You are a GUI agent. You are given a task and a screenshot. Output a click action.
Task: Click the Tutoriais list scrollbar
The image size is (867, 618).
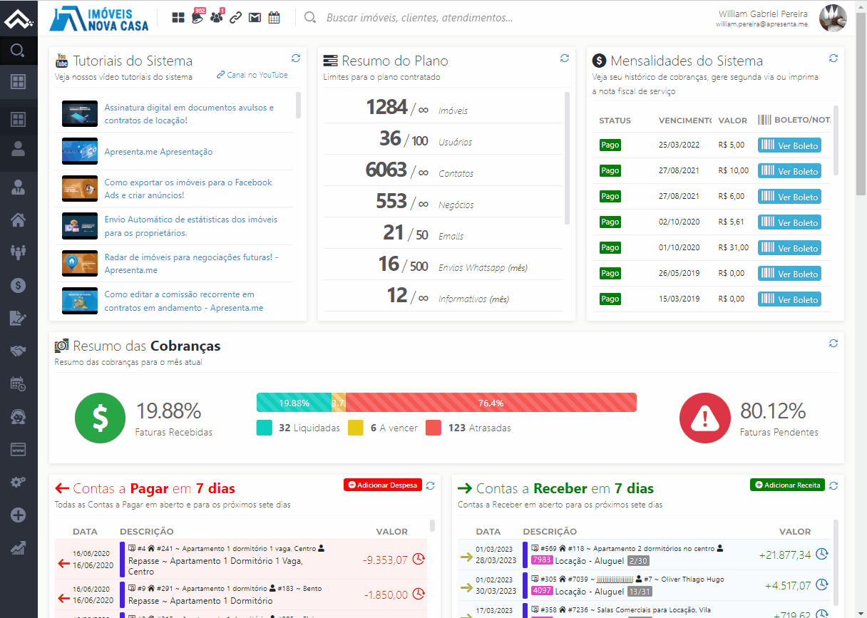[x=298, y=105]
